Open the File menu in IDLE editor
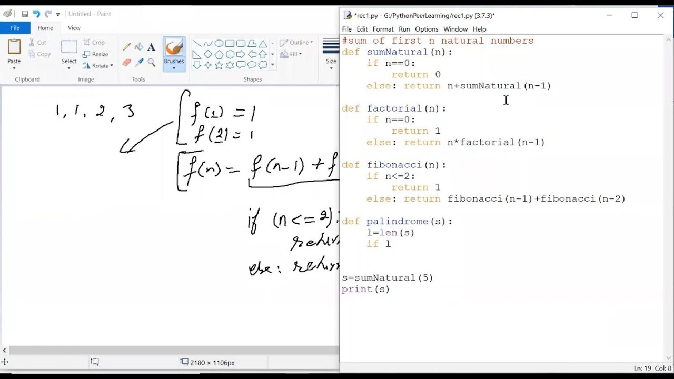The width and height of the screenshot is (674, 379). (x=347, y=29)
